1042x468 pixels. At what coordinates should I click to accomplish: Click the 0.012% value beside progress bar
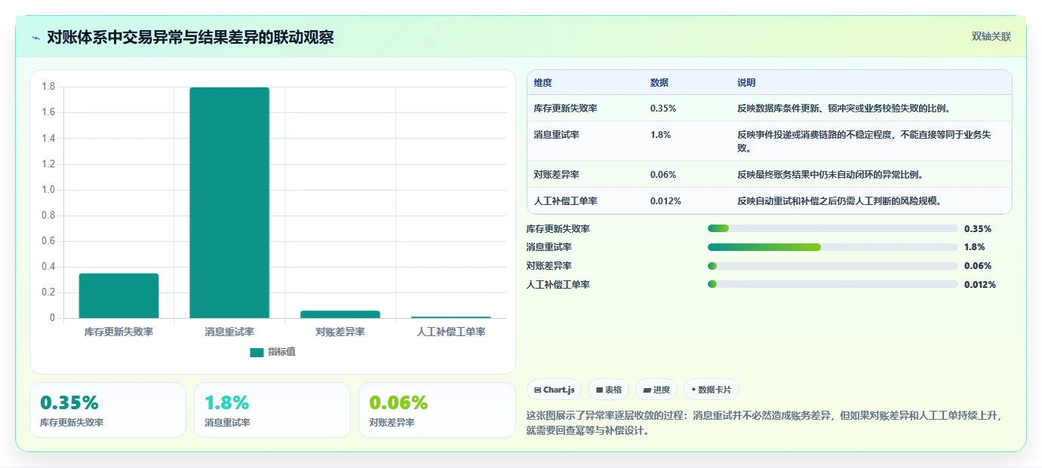[980, 285]
